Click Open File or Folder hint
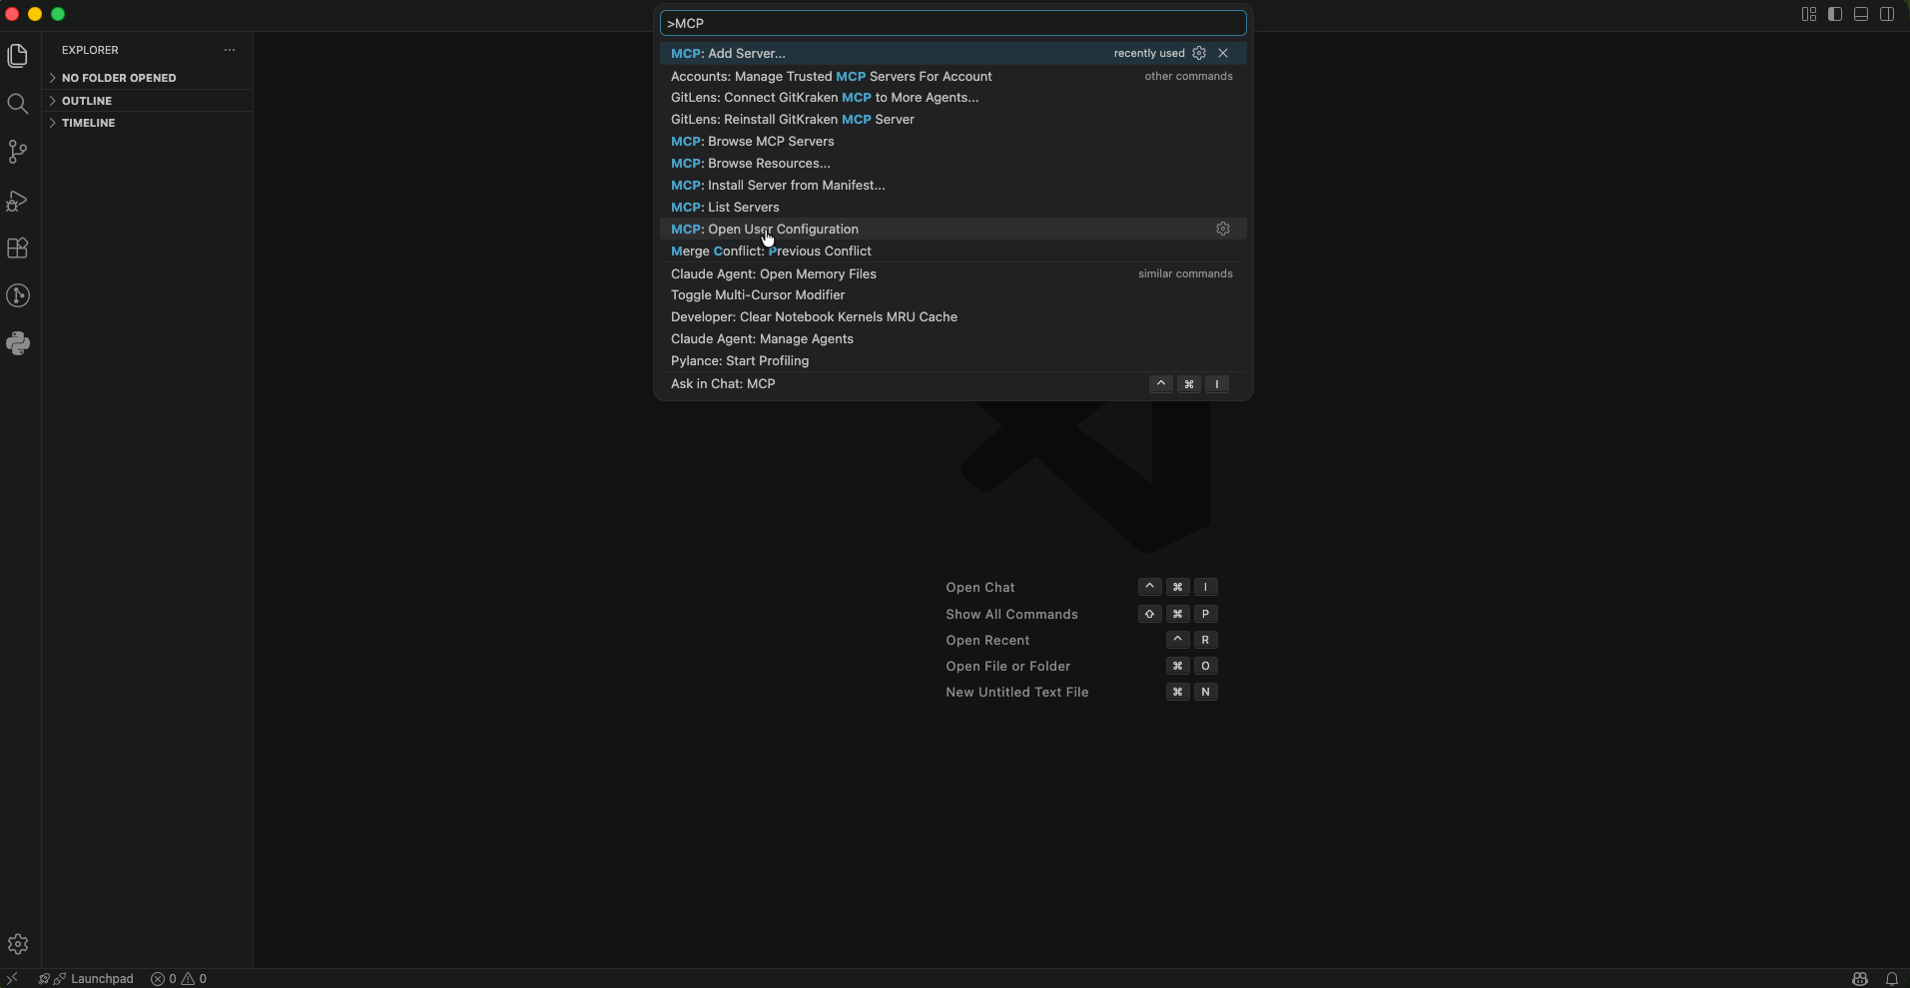Screen dimensions: 1910x988 click(x=1007, y=667)
